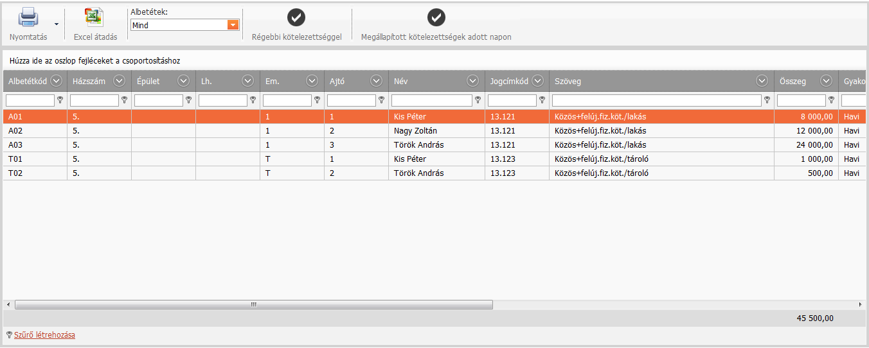Sort by Név column header

pos(400,81)
